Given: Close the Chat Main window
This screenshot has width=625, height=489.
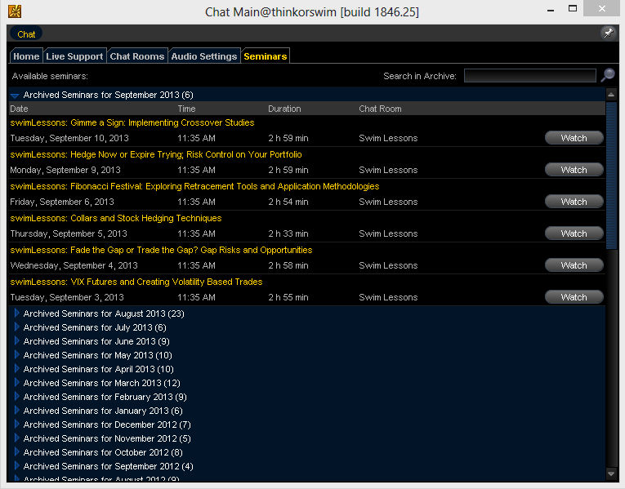Looking at the screenshot, I should tap(602, 8).
